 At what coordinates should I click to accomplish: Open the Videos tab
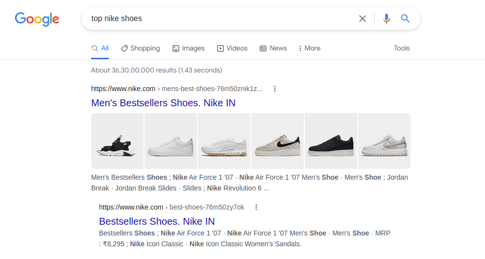click(232, 48)
